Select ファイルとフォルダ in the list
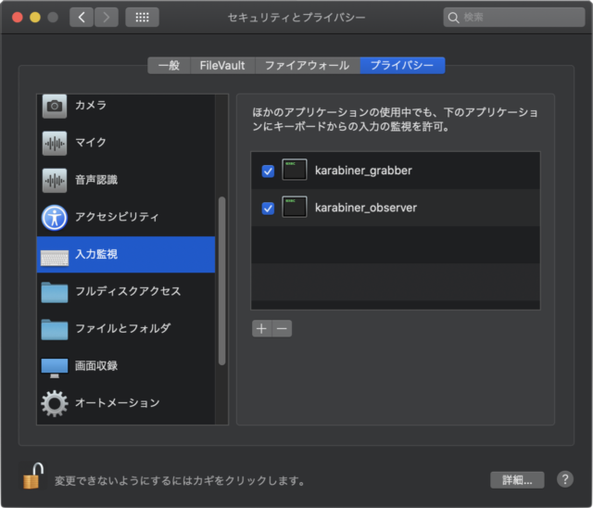 pos(126,328)
